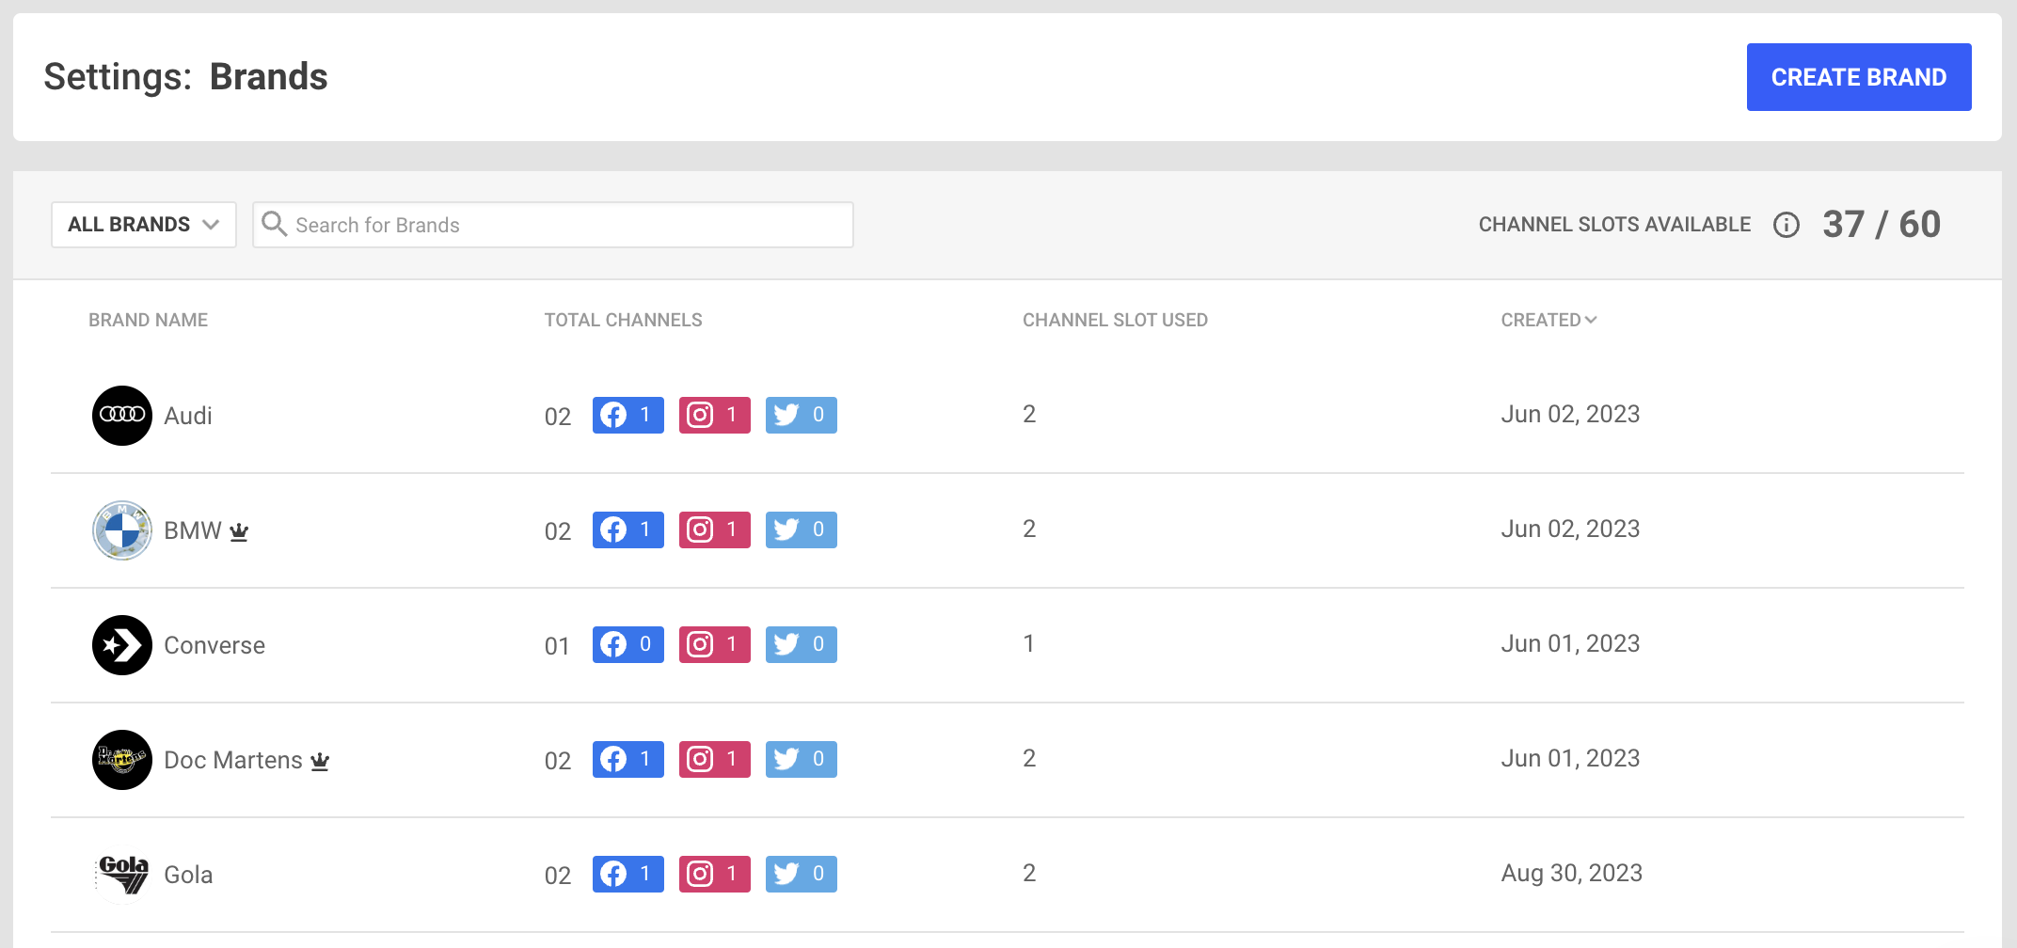Focus the Search for Brands field
Image resolution: width=2017 pixels, height=948 pixels.
(x=553, y=225)
